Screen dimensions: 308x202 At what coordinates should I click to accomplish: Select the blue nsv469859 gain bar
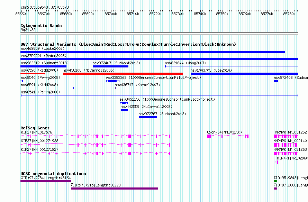(153, 52)
